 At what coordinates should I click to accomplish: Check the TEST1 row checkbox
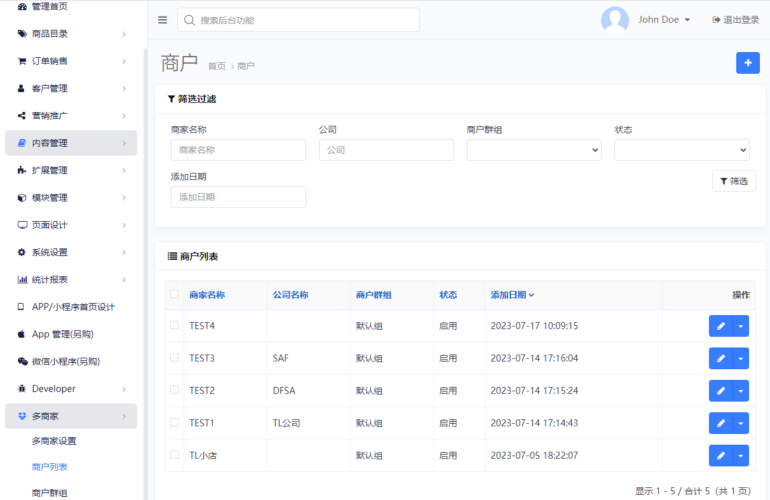pos(175,422)
